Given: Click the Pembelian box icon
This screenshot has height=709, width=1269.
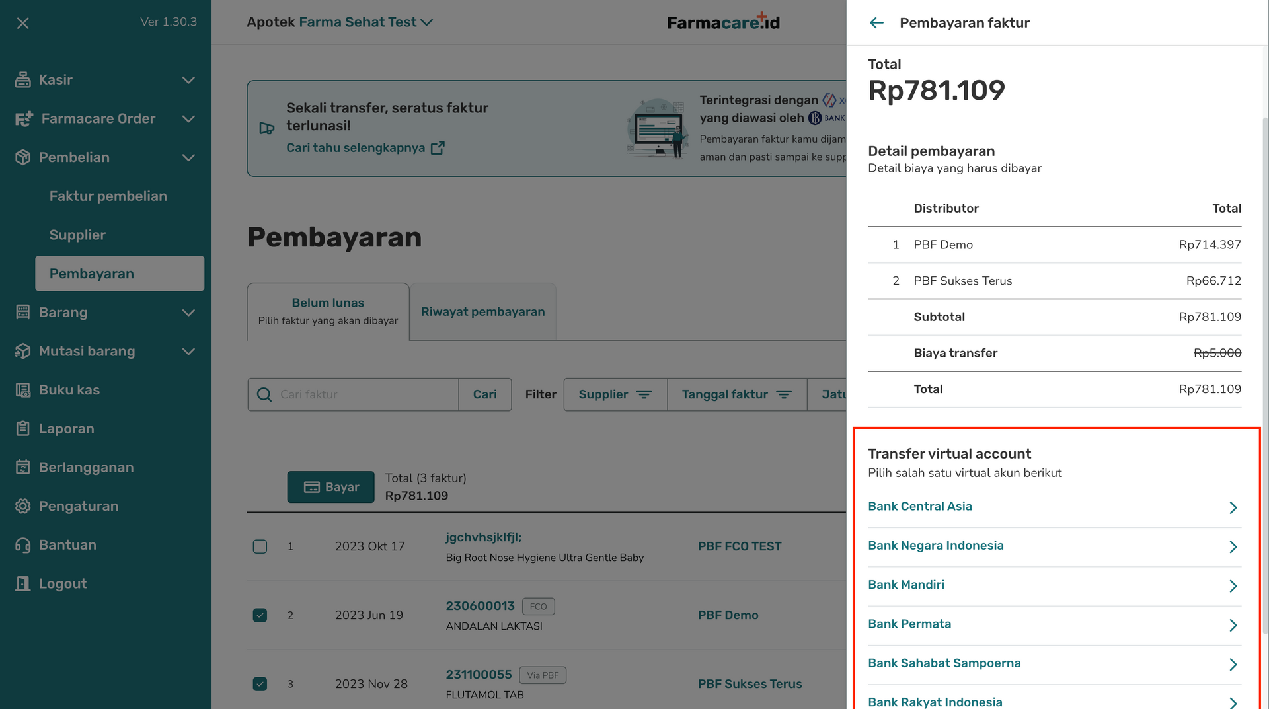Looking at the screenshot, I should coord(23,157).
